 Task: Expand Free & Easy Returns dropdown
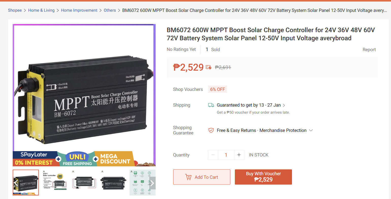[311, 130]
